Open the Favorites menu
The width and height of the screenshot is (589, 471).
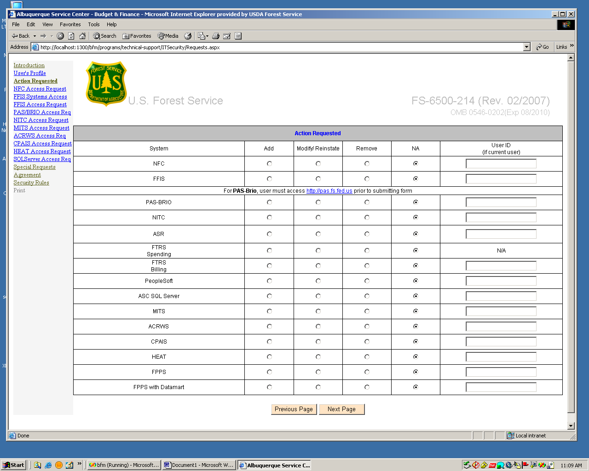70,24
